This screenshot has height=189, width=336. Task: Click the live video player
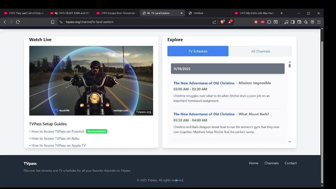coord(91,81)
